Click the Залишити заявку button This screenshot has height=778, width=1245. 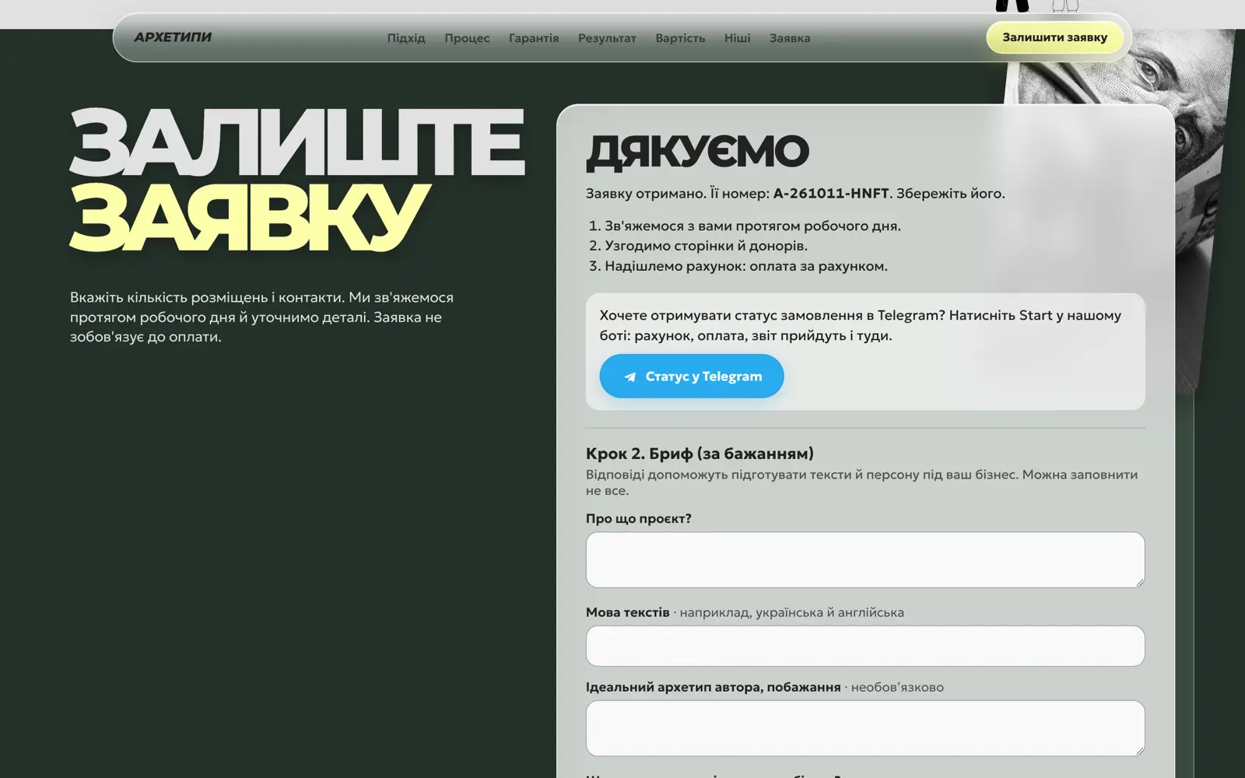(1054, 37)
